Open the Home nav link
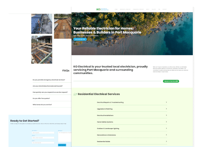 pos(116,9)
